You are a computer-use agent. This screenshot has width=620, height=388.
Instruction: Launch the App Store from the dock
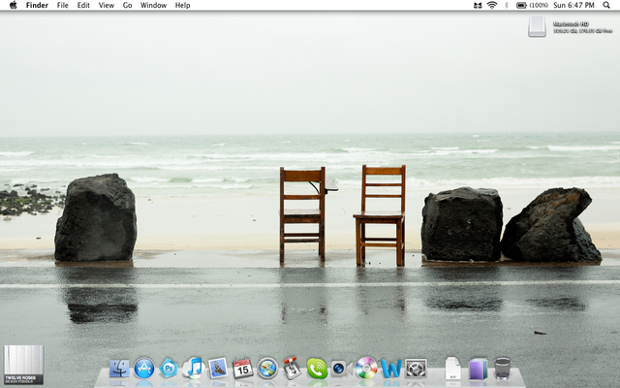pos(144,369)
